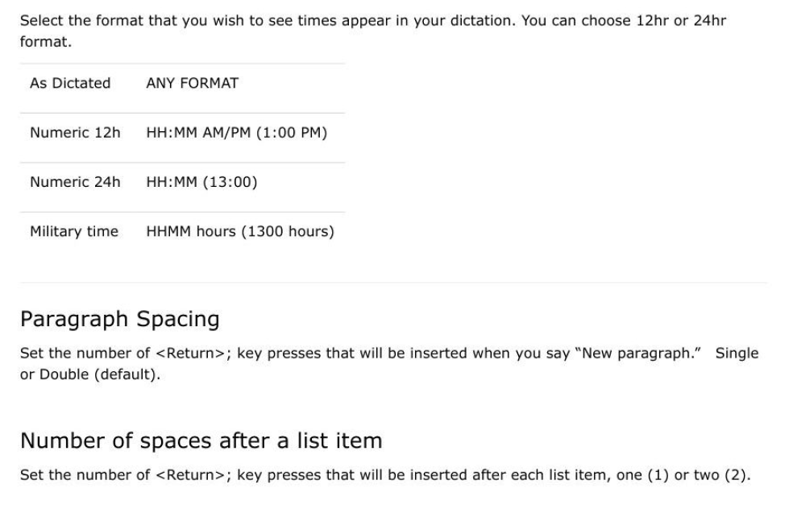Click the word 'format.' ending the intro
The height and width of the screenshot is (505, 793).
pos(46,42)
